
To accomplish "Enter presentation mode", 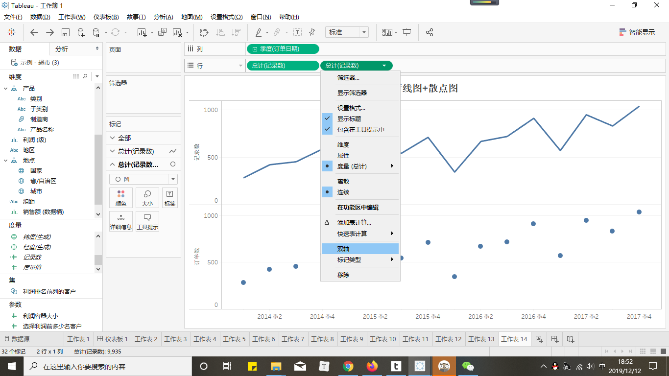I will click(406, 32).
